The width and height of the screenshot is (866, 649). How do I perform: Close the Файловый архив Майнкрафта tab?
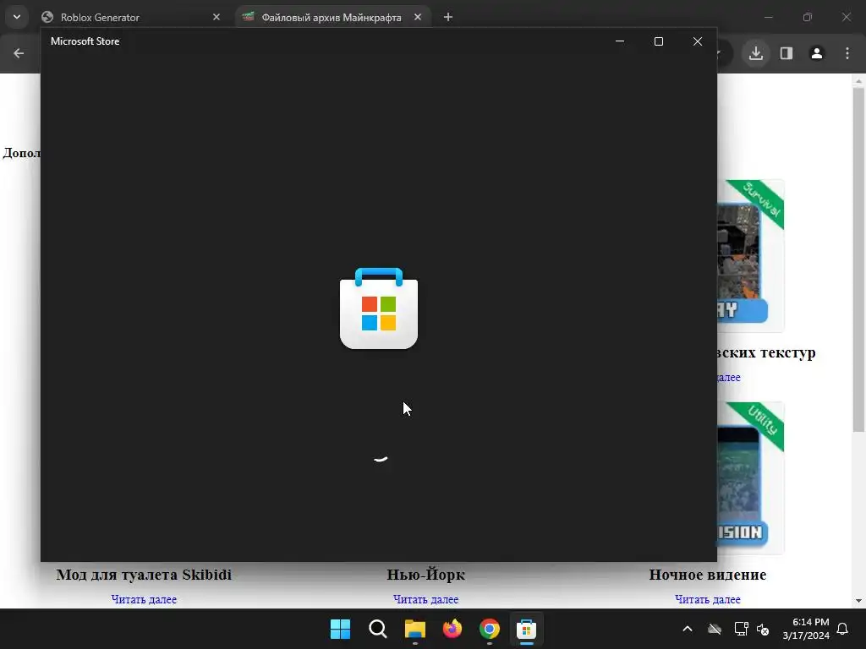(x=418, y=17)
